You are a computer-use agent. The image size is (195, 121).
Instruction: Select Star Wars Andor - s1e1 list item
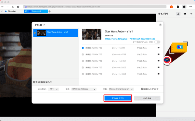click(56, 33)
